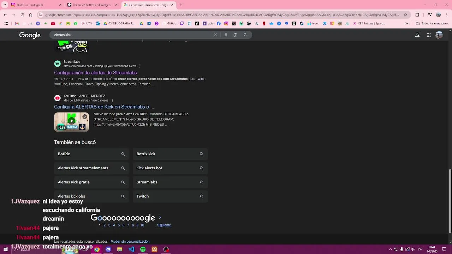Open the LinkedIn bookmark
The height and width of the screenshot is (254, 452).
click(149, 24)
